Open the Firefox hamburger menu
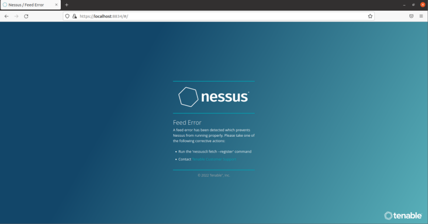 [421, 17]
